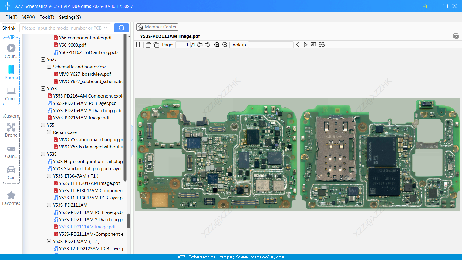Click the yellow briefcase icon in title bar

[x=424, y=6]
